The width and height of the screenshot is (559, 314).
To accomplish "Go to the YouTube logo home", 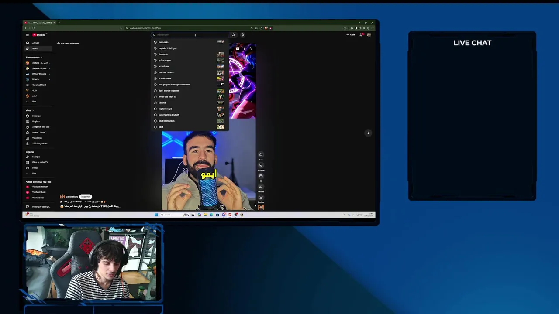I will click(39, 35).
